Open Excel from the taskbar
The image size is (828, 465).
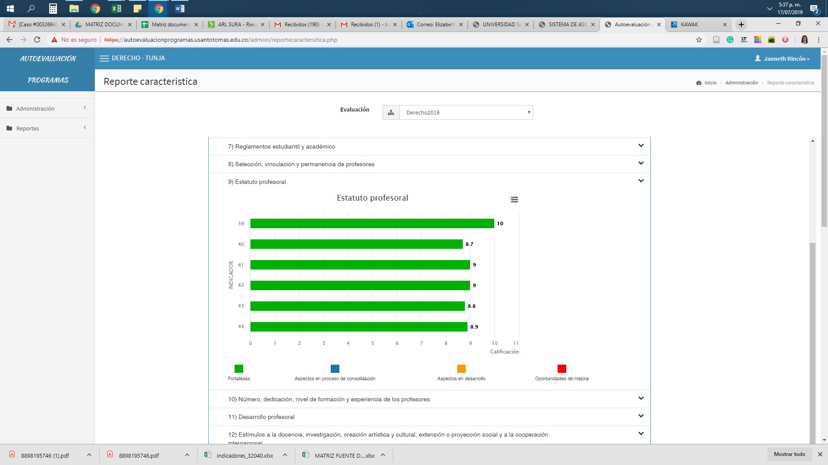click(x=116, y=8)
